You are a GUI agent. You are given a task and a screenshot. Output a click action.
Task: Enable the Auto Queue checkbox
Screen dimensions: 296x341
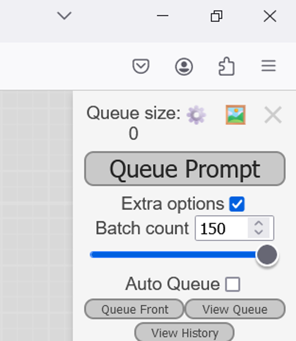(233, 284)
